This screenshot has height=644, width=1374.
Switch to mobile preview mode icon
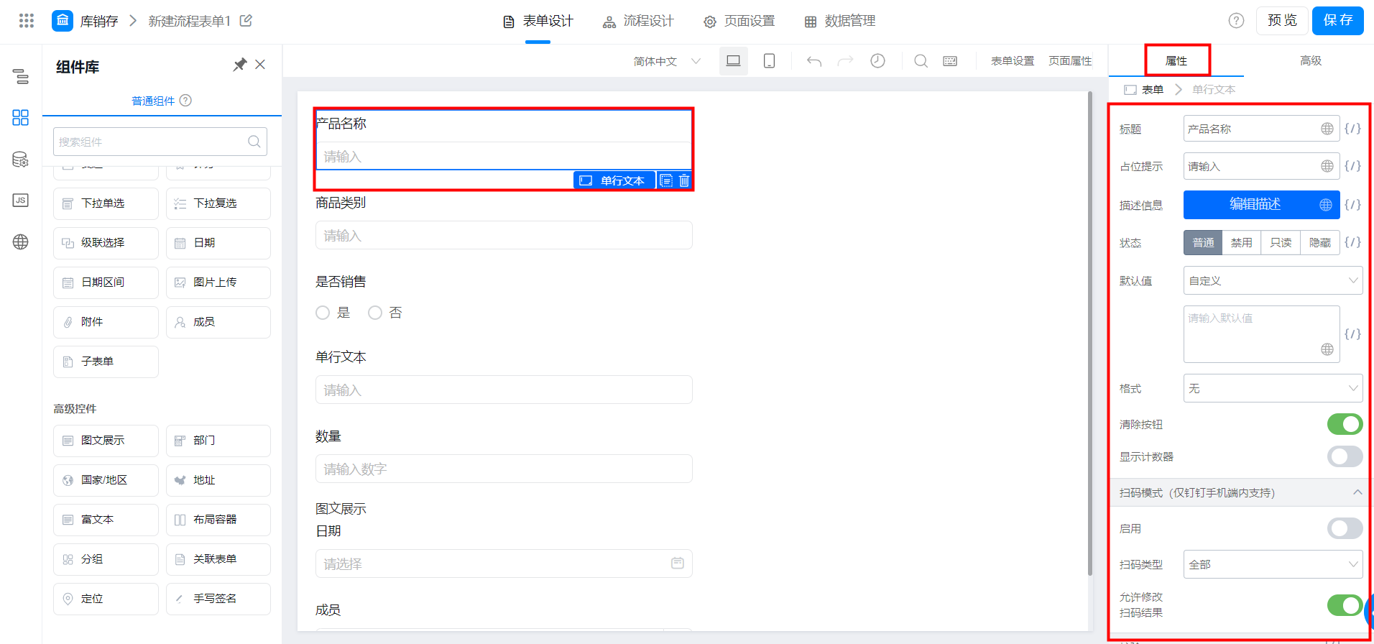(x=769, y=61)
